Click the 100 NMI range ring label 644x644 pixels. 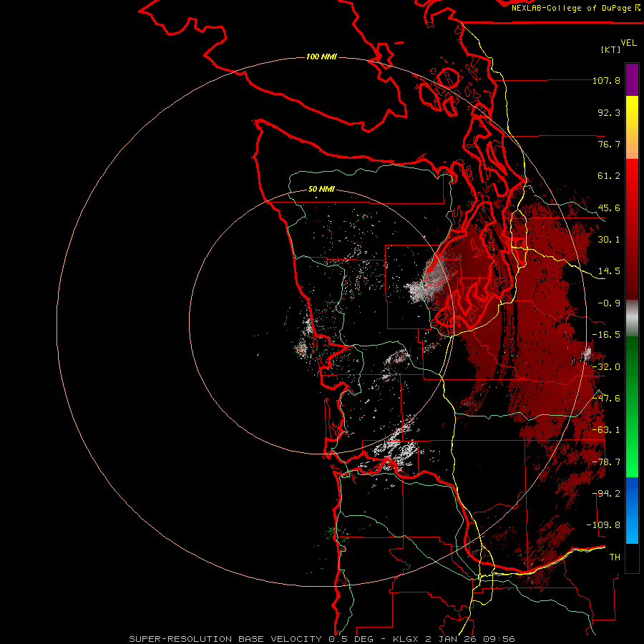tap(321, 57)
